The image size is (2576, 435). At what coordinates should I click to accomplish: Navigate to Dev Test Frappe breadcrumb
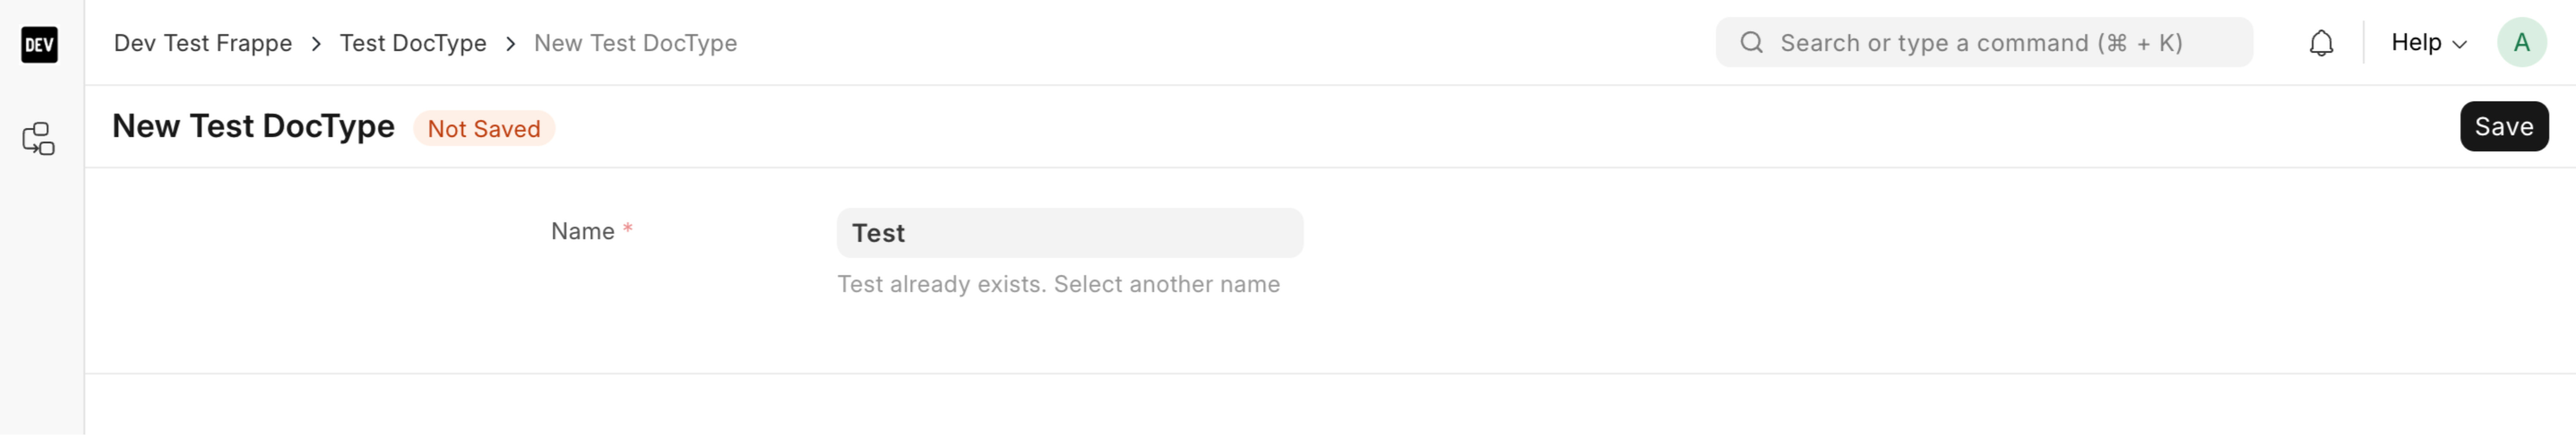[x=202, y=43]
